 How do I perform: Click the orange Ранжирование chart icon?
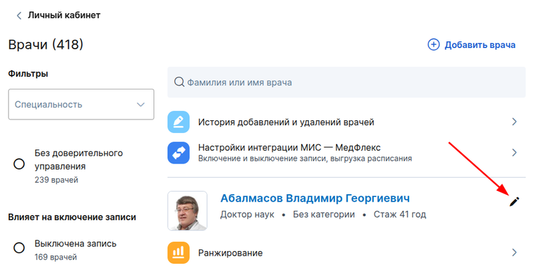pos(178,252)
